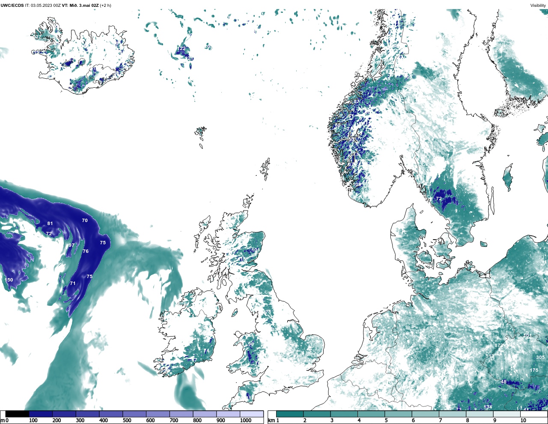548x424 pixels.
Task: Click the "500" legend tick label
Action: pyautogui.click(x=127, y=421)
